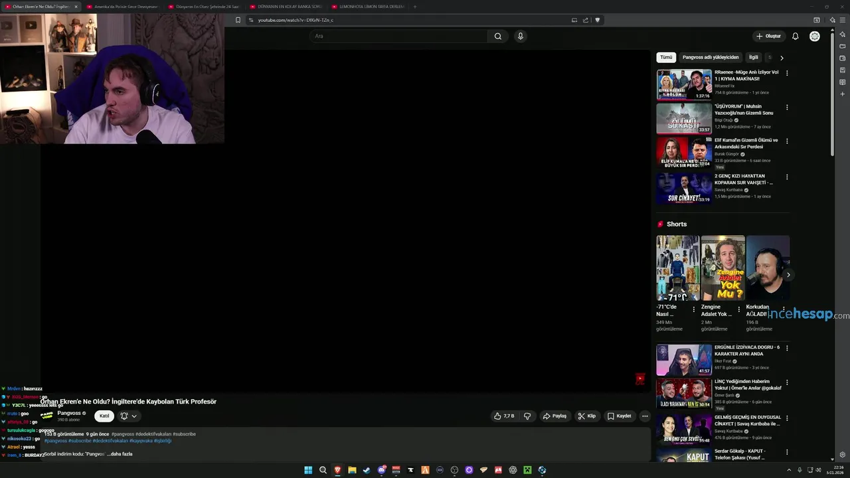Select the İlgili filter chip
Screen dimensions: 850x478
coord(754,58)
